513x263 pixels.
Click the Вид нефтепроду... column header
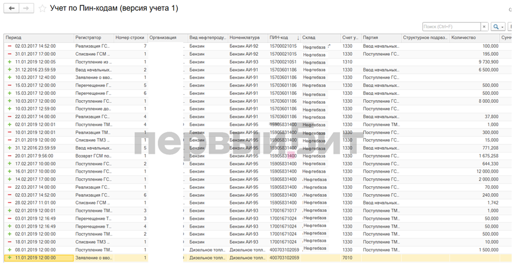[208, 38]
